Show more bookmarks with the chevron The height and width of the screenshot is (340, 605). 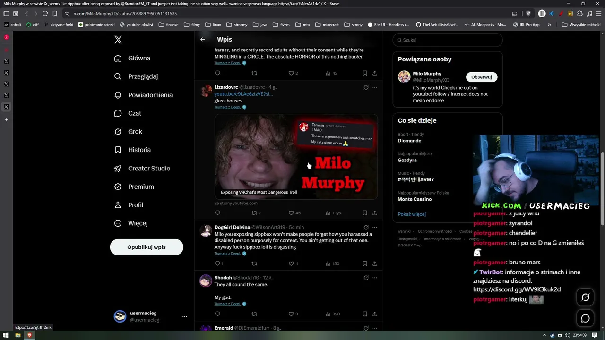pos(549,25)
